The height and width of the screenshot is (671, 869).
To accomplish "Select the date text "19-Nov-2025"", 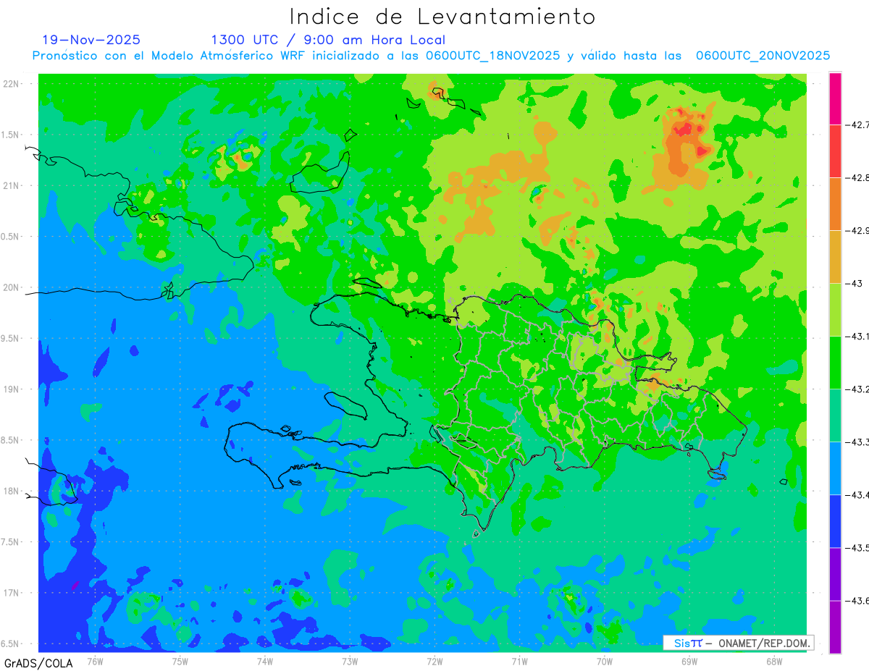I will coord(91,40).
